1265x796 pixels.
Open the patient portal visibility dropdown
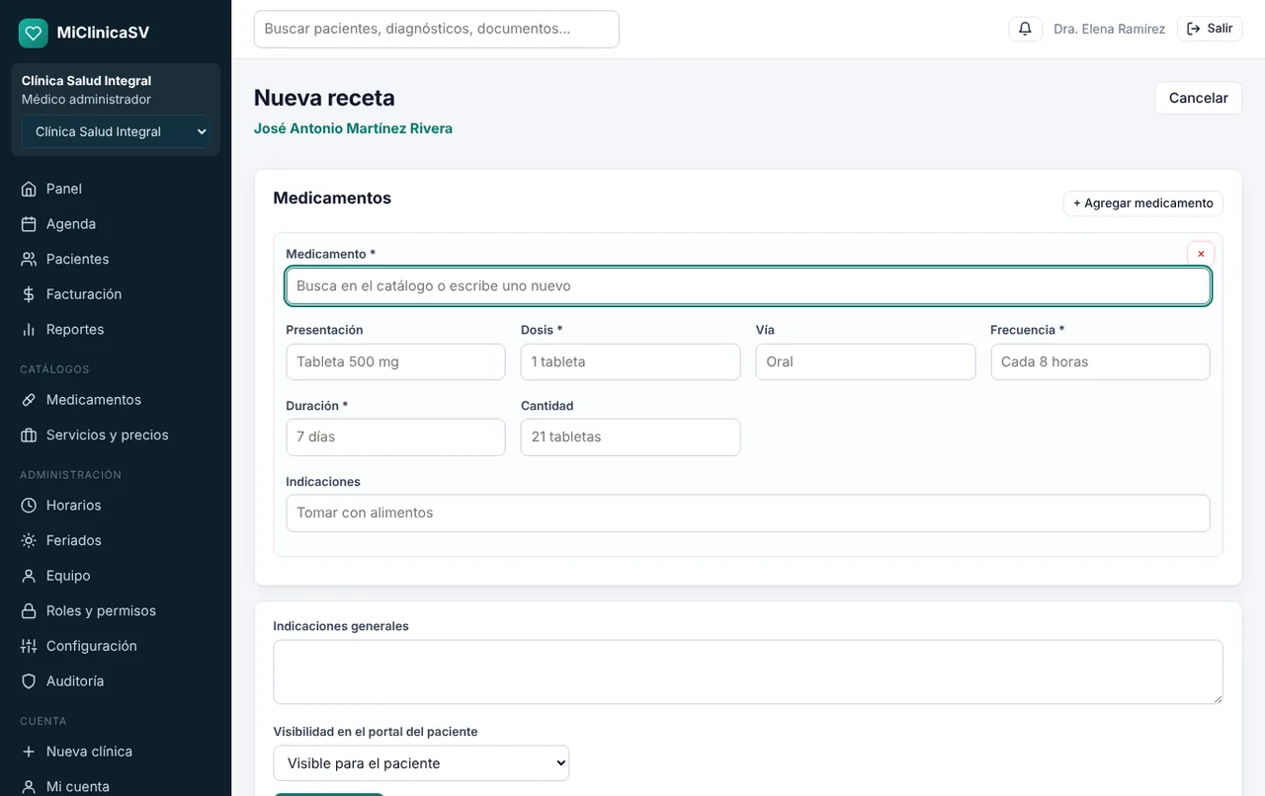click(421, 763)
